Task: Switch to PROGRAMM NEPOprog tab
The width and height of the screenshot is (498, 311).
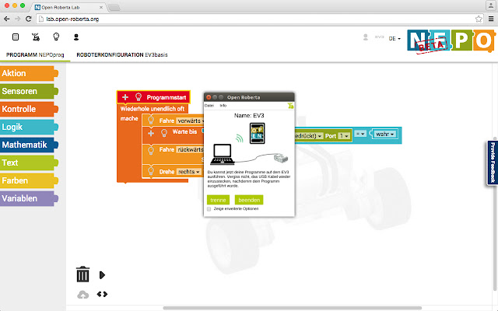Action: pos(35,55)
